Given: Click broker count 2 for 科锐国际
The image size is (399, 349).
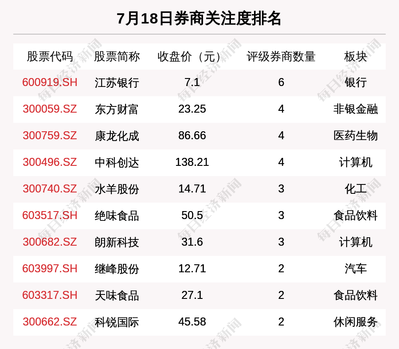Looking at the screenshot, I should point(281,322).
